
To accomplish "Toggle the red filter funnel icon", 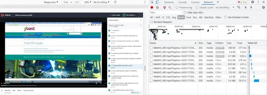I will click(x=165, y=7).
